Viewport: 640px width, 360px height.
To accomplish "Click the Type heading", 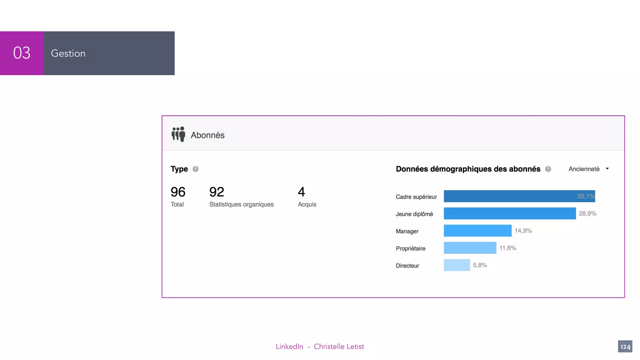I will point(179,169).
